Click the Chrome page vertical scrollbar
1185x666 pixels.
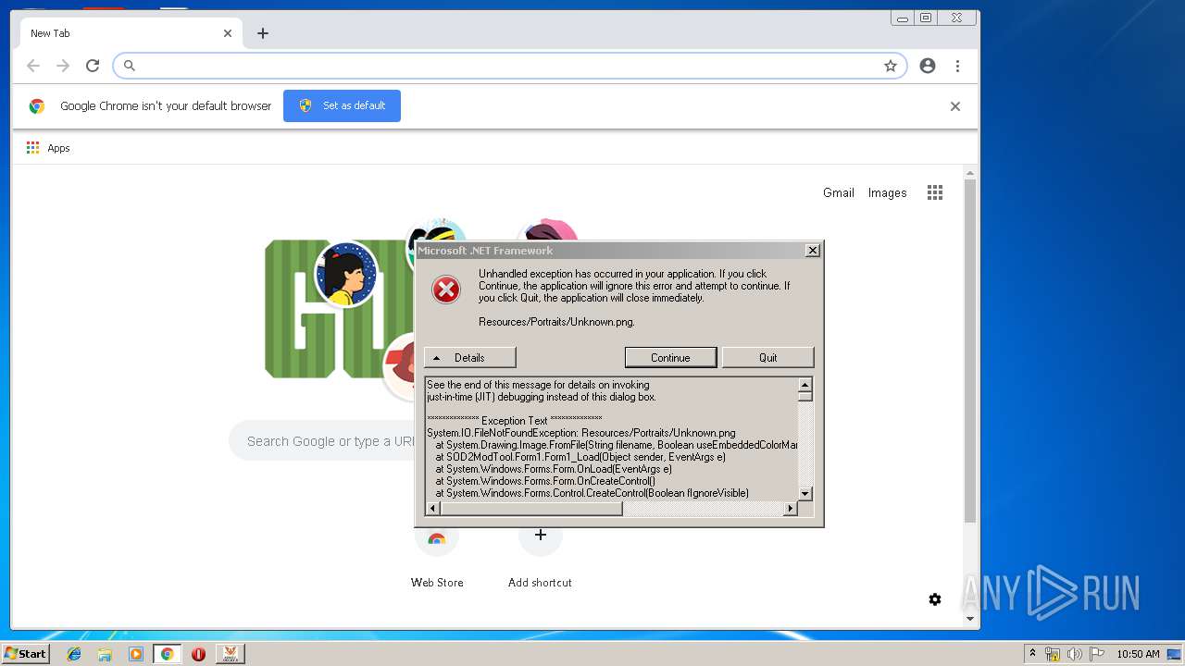(x=970, y=351)
